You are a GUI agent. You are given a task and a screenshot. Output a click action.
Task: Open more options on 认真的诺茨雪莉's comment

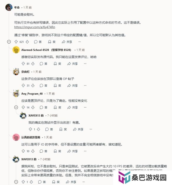[85, 151]
